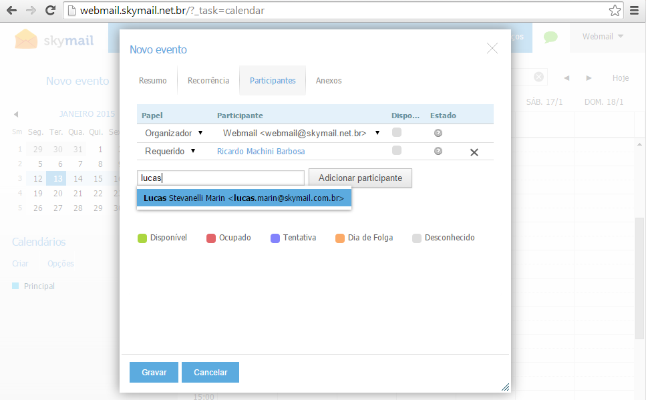The image size is (646, 400).
Task: Click the browser address bar
Action: tap(342, 10)
